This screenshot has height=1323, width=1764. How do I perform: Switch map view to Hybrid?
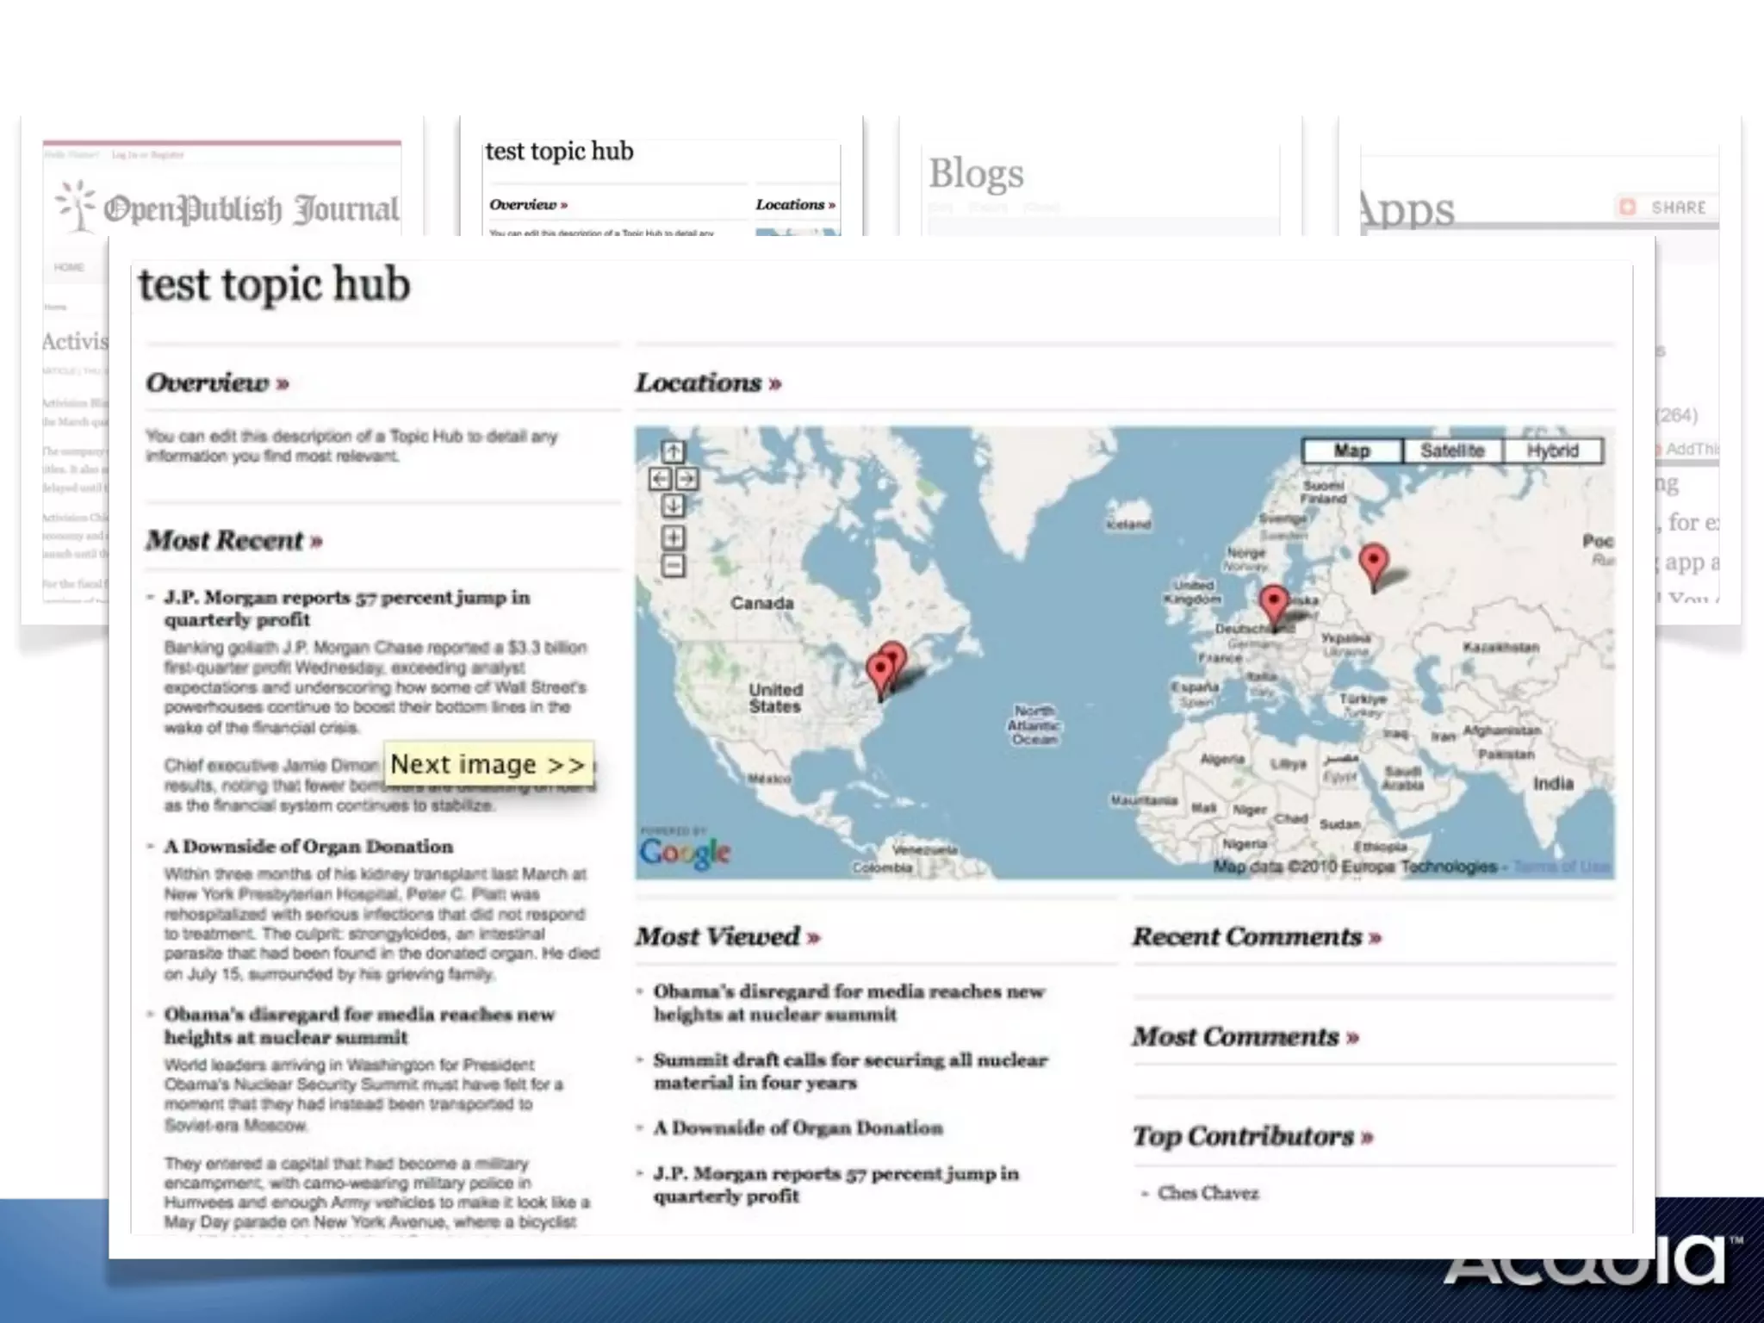1552,450
